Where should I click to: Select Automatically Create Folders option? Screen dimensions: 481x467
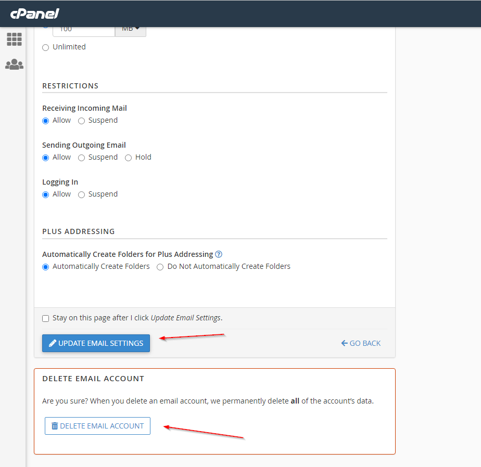(x=46, y=267)
